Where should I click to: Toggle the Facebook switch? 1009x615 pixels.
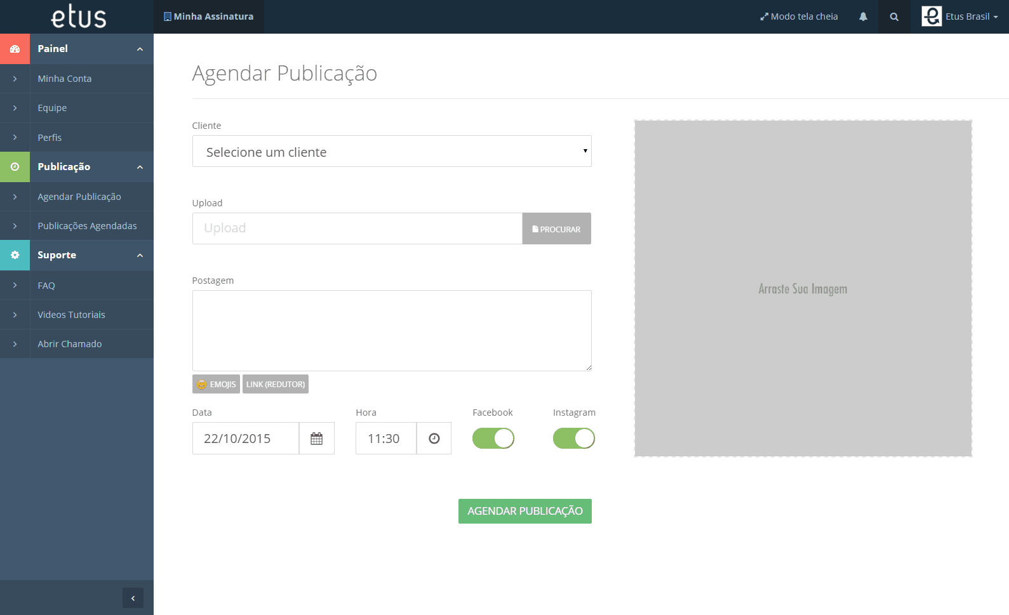[493, 439]
